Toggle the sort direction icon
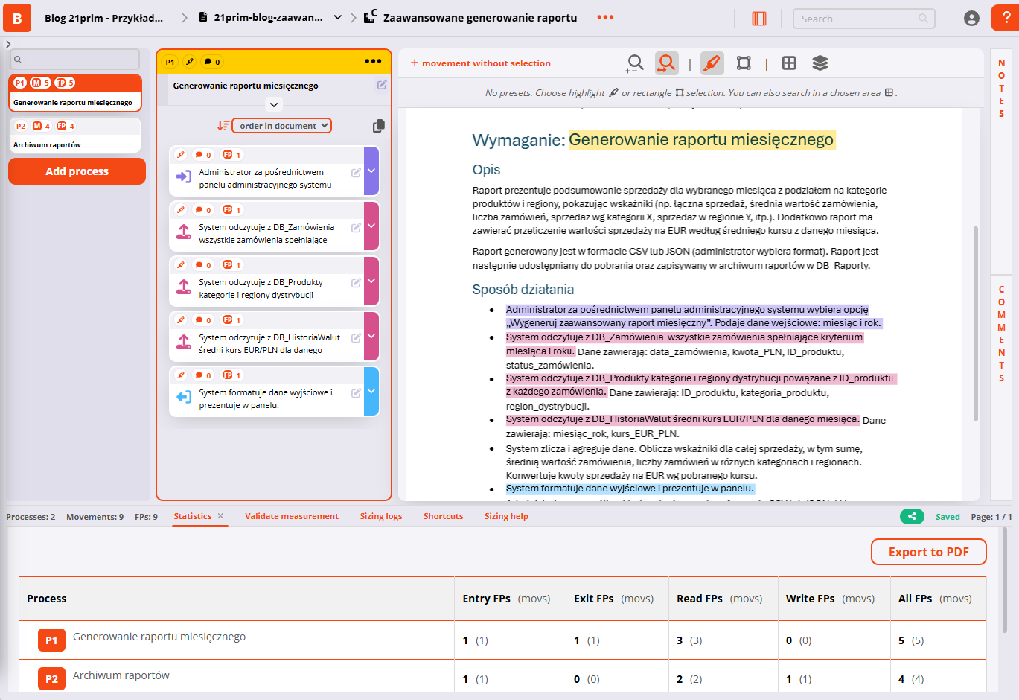1019x700 pixels. coord(223,126)
